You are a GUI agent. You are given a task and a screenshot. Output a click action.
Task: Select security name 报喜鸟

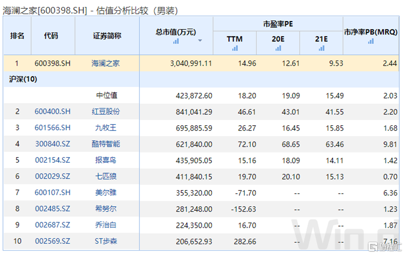click(106, 160)
